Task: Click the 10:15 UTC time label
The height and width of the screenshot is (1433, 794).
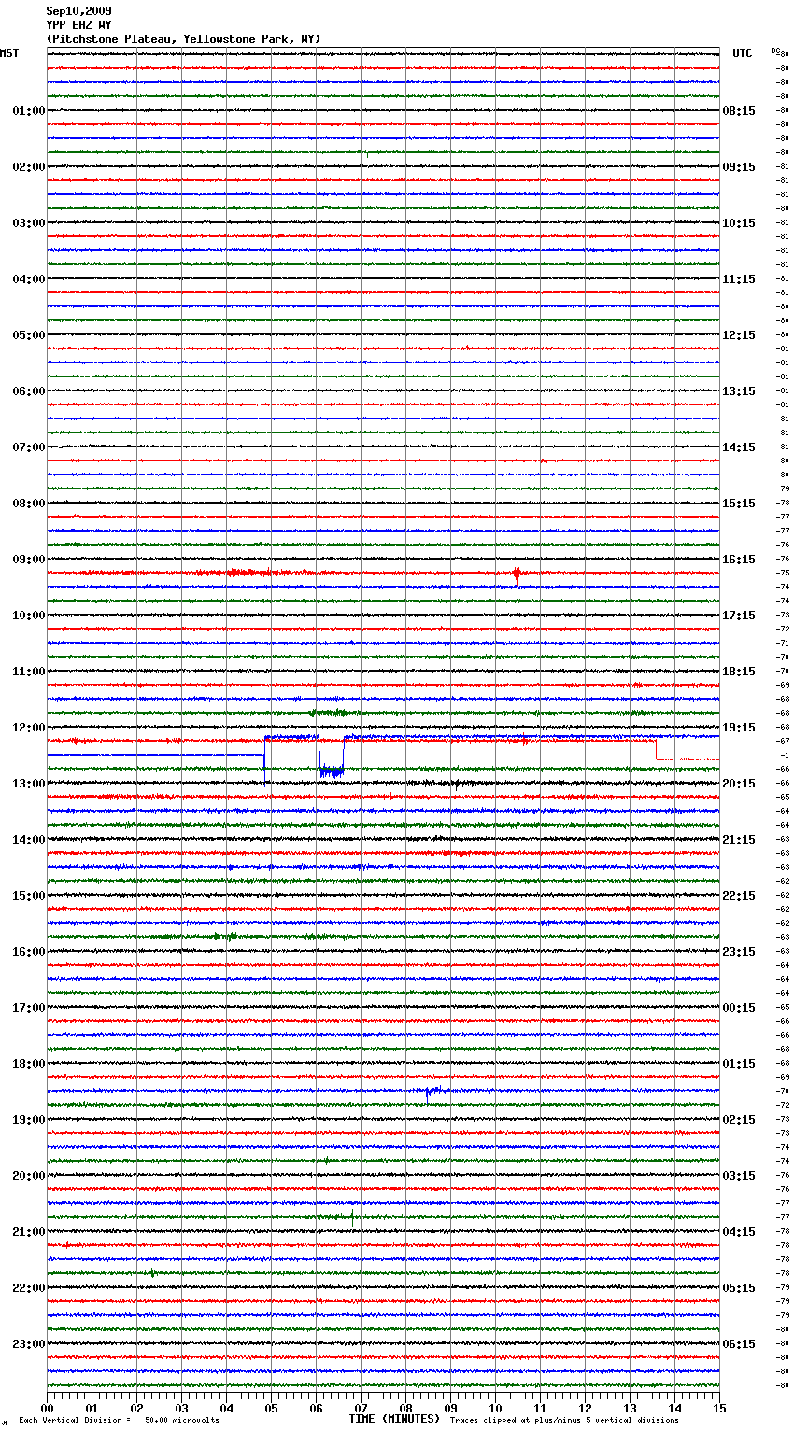Action: click(739, 223)
